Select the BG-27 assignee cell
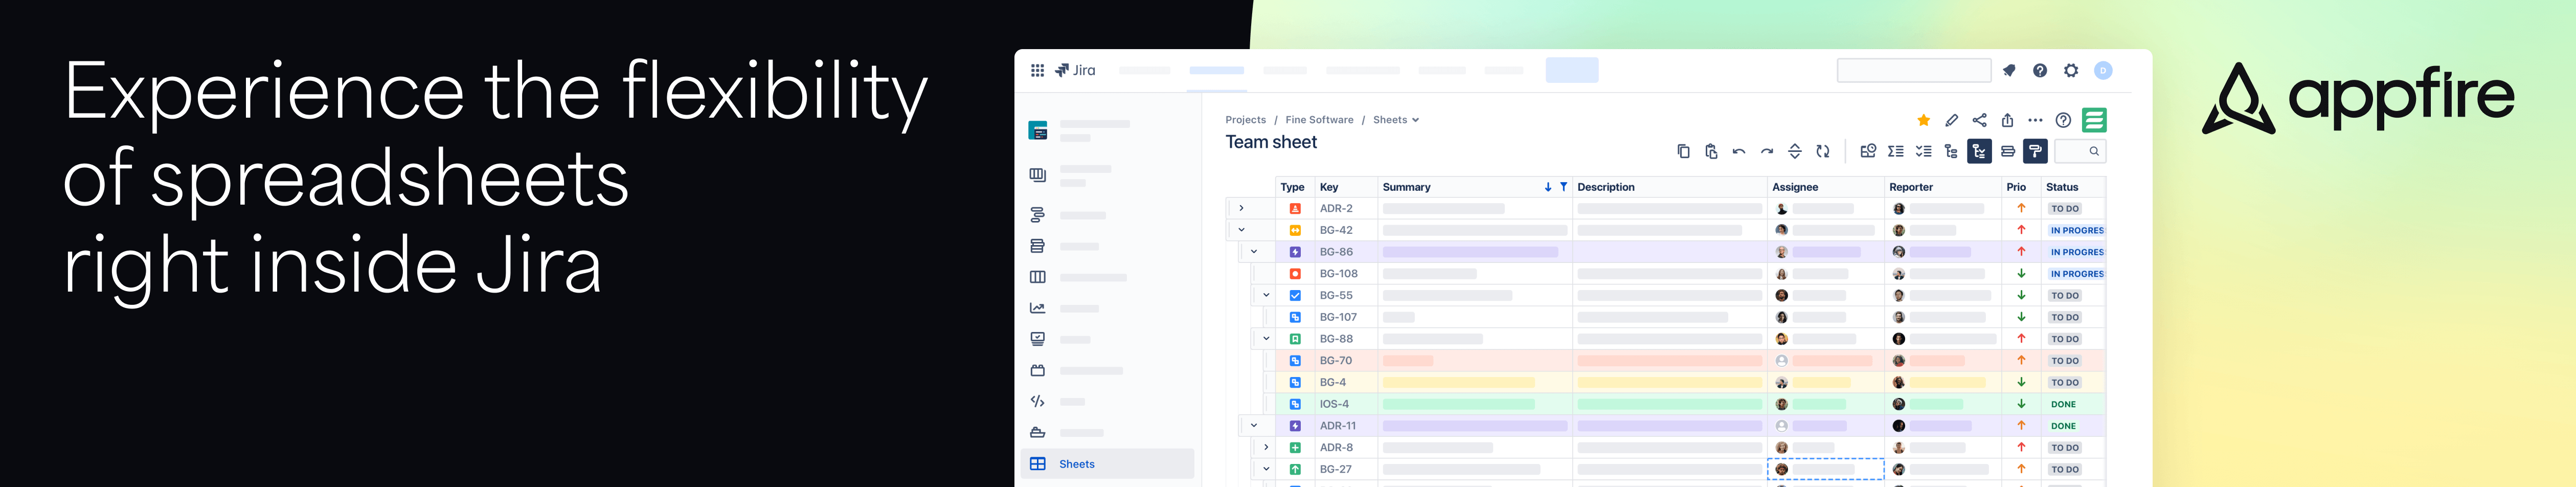2576x487 pixels. [1826, 469]
